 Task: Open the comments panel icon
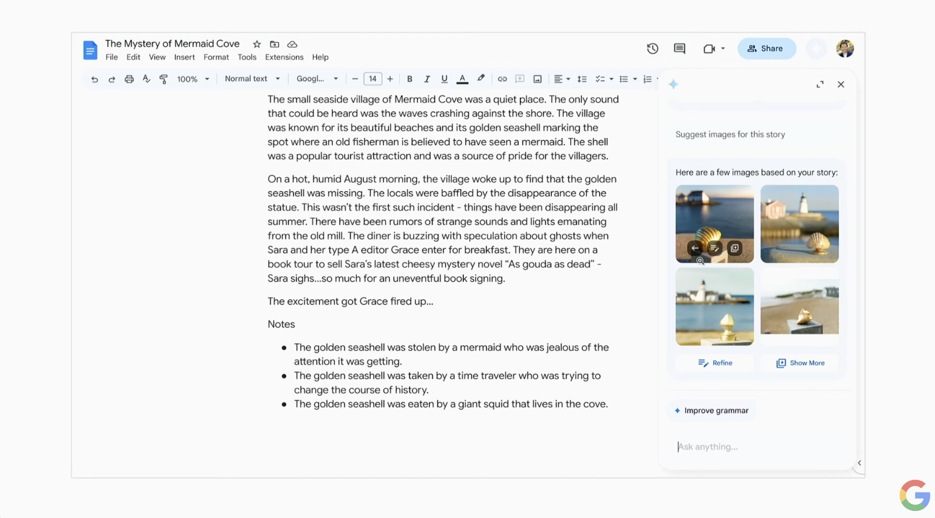(679, 49)
